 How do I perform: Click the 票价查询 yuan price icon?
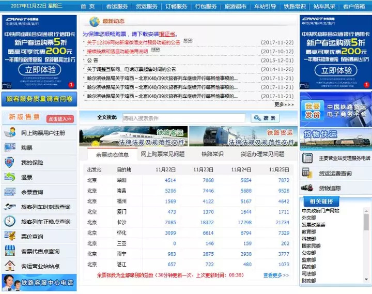[10, 236]
